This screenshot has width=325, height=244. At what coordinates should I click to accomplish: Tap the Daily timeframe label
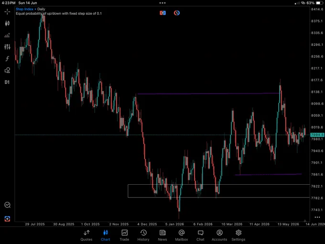point(41,9)
